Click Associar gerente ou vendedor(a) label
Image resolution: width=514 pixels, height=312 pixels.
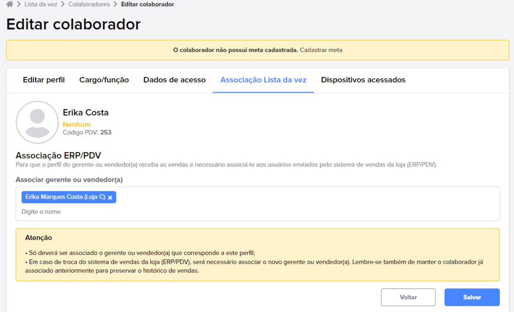pyautogui.click(x=69, y=180)
